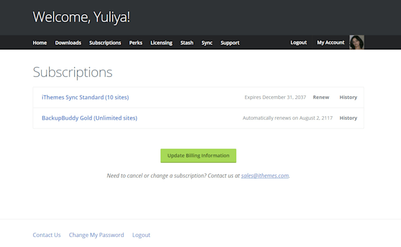401x247 pixels.
Task: Open Licensing from the nav bar
Action: (162, 42)
